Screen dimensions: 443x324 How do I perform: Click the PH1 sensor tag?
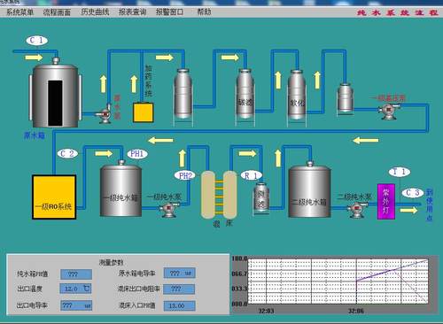[137, 154]
